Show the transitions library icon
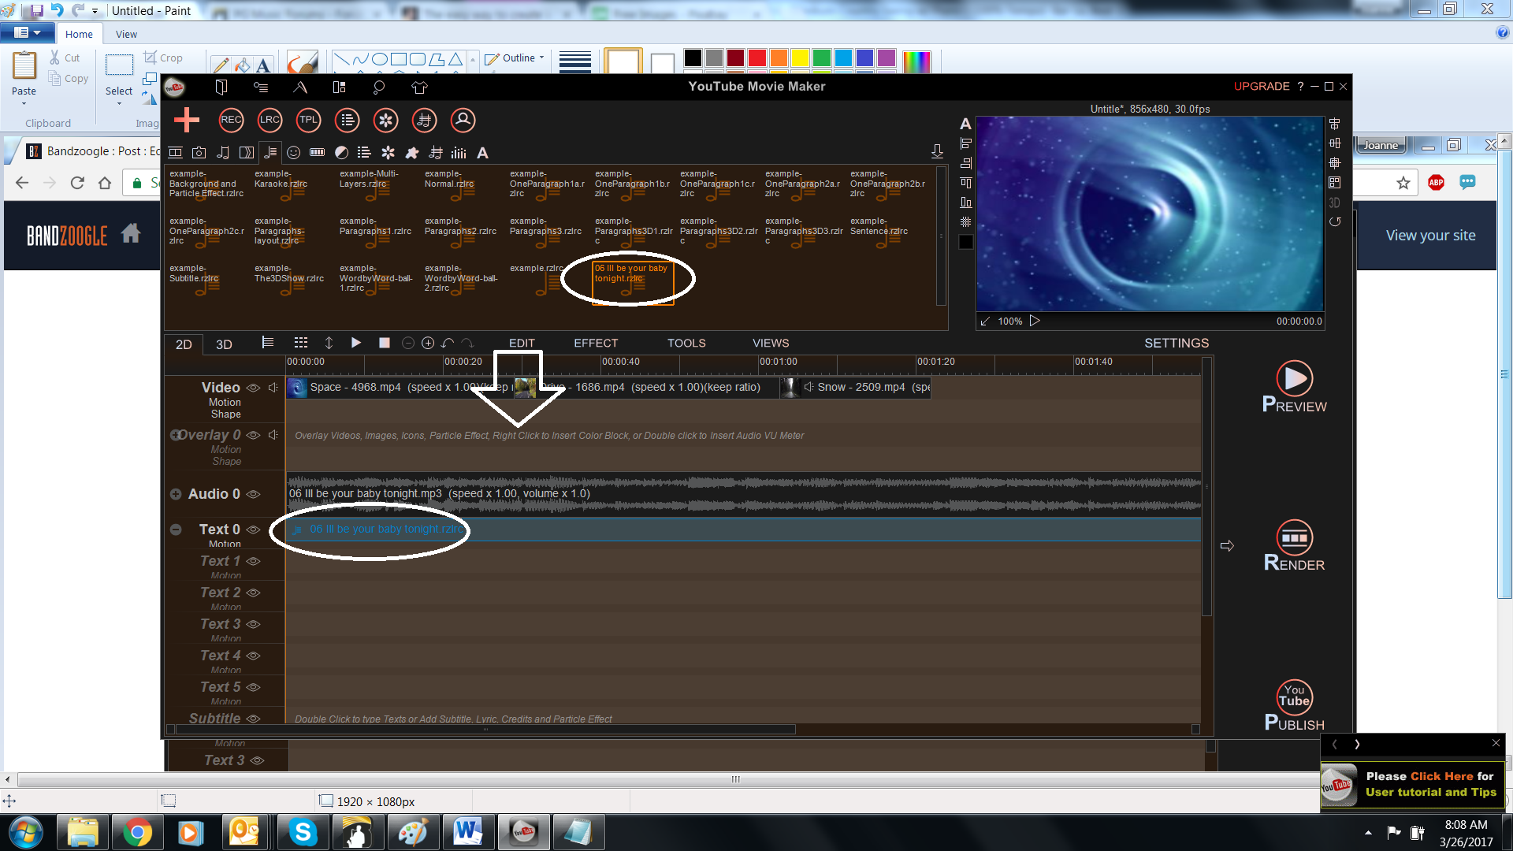This screenshot has height=851, width=1513. point(247,153)
